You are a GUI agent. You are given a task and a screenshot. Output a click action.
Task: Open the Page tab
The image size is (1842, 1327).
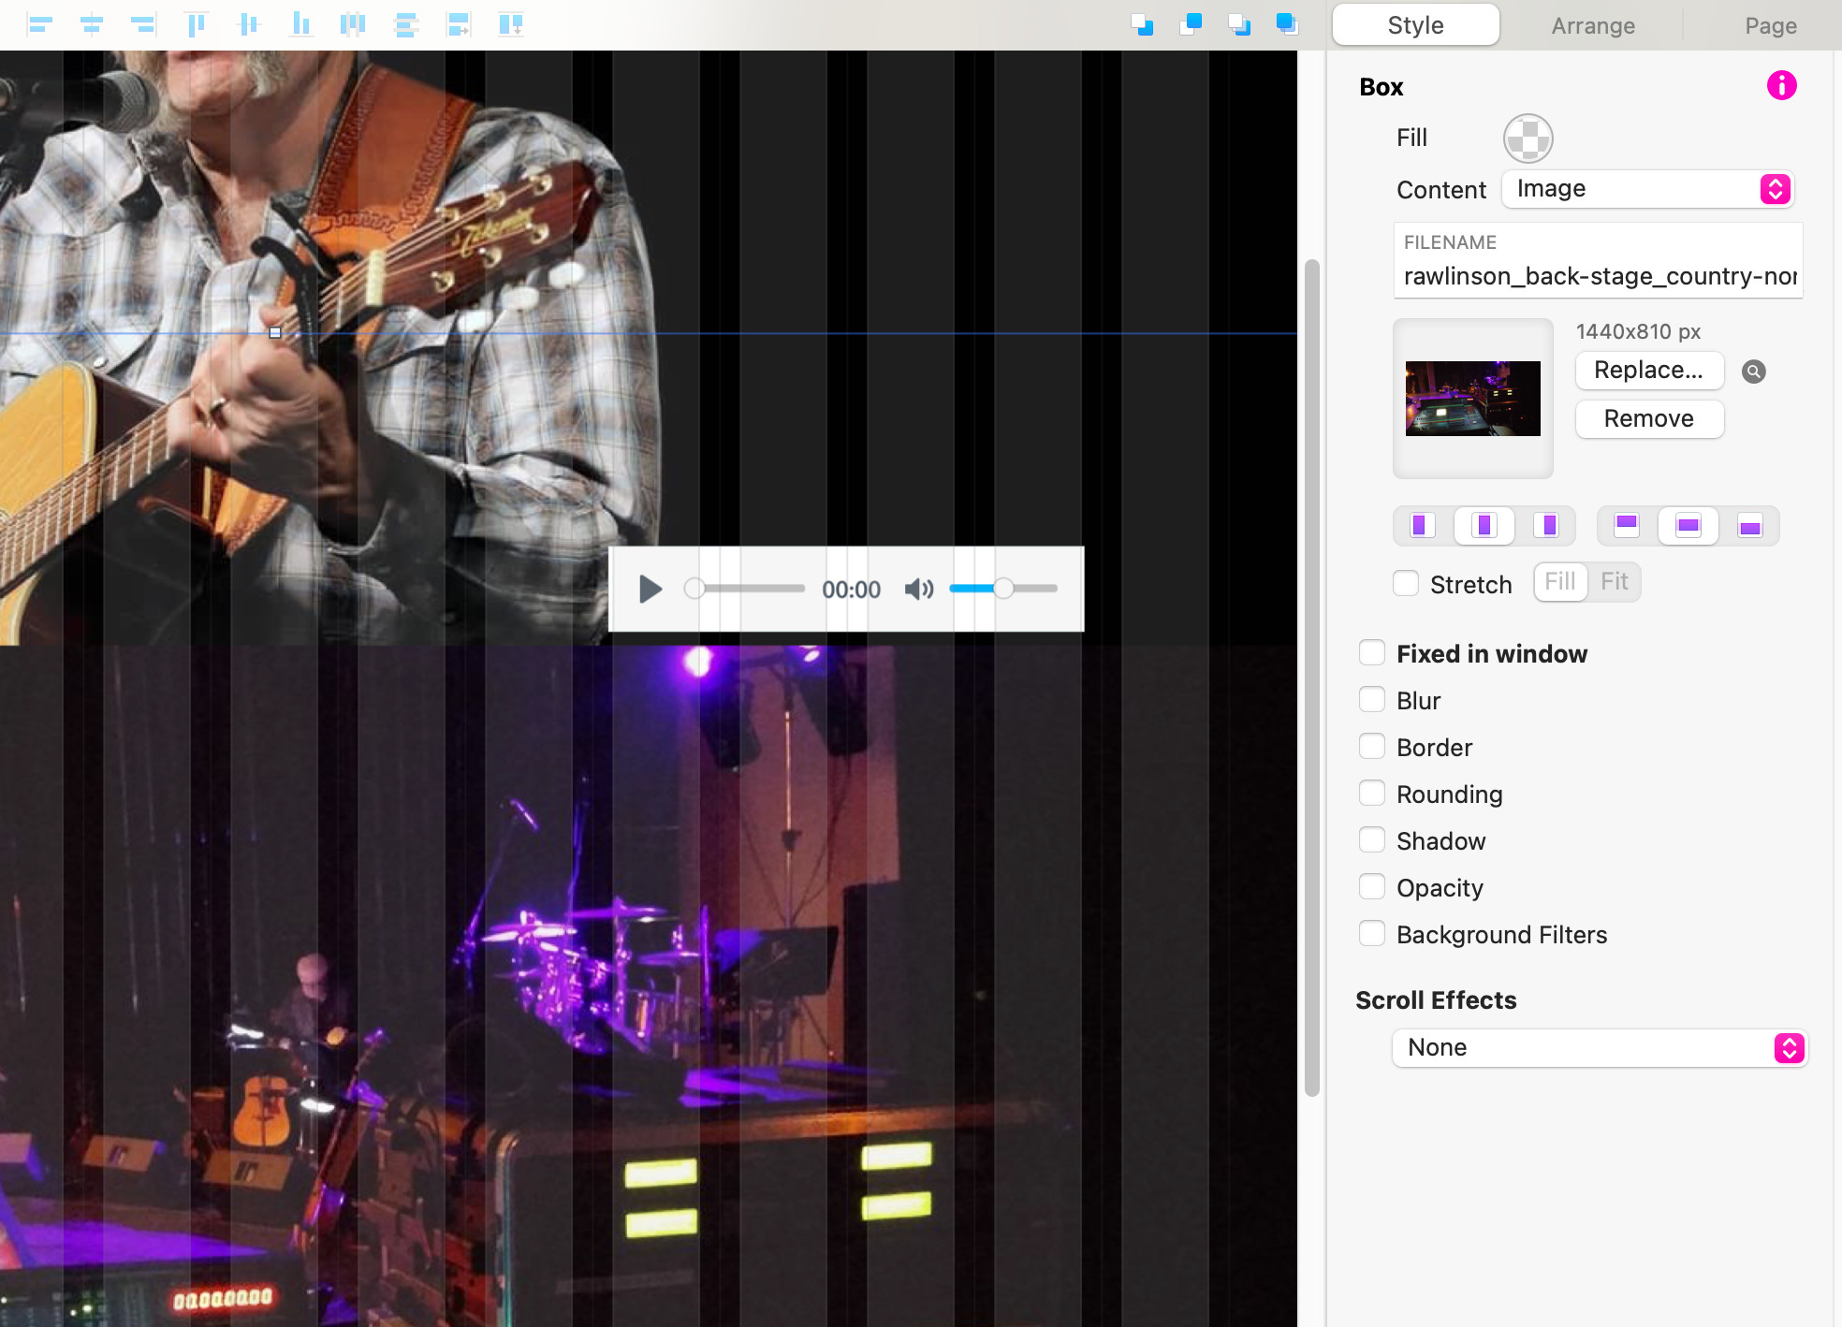(1770, 25)
